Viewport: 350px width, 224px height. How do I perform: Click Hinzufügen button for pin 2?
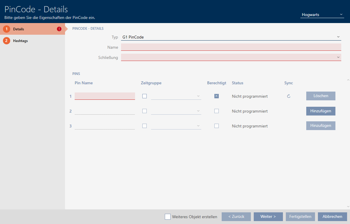(321, 111)
